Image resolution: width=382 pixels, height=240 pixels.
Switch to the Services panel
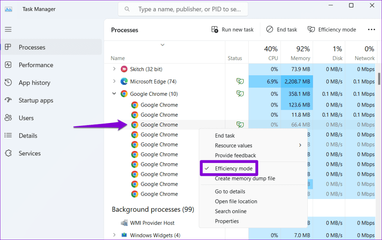29,153
